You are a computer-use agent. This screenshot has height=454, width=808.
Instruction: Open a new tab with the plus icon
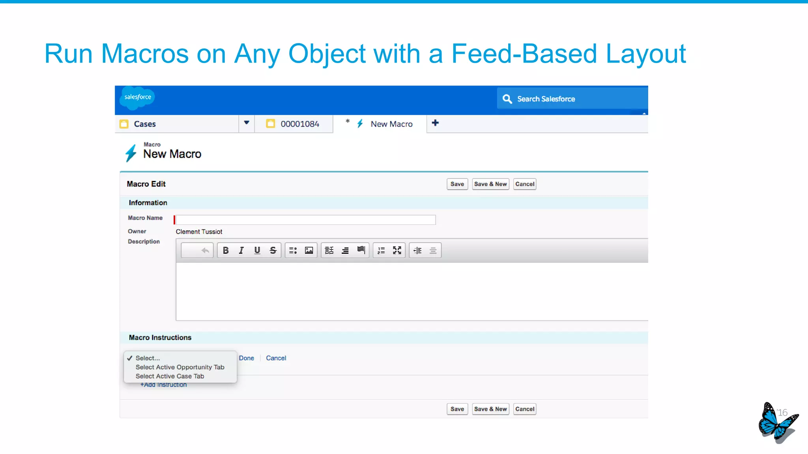pos(435,123)
